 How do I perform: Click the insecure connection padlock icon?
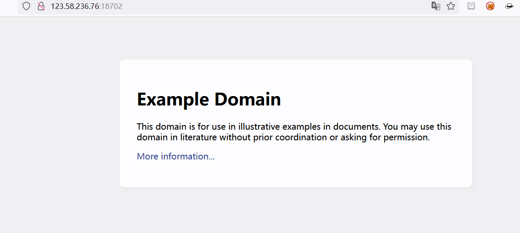click(x=41, y=6)
